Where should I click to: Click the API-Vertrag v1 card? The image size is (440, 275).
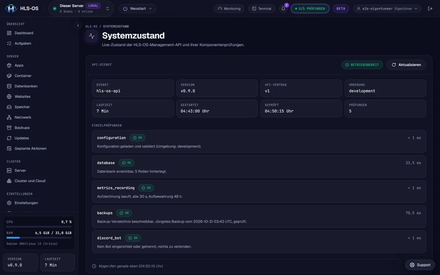click(x=301, y=88)
